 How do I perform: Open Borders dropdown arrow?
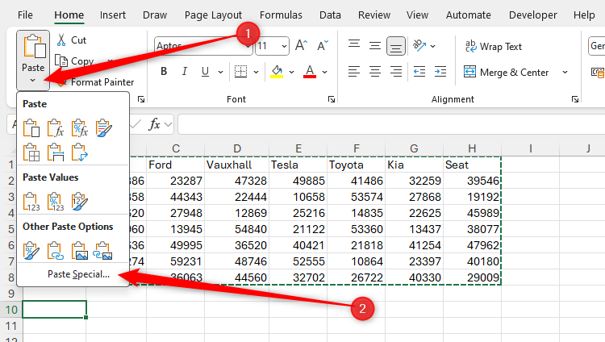pos(256,72)
